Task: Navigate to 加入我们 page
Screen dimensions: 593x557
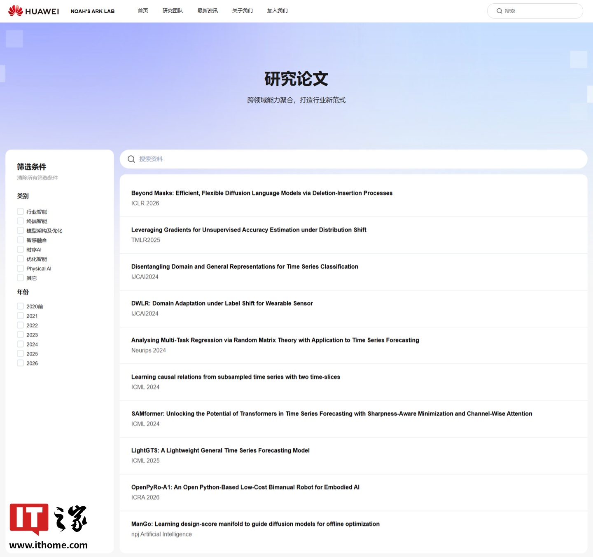Action: pyautogui.click(x=277, y=11)
